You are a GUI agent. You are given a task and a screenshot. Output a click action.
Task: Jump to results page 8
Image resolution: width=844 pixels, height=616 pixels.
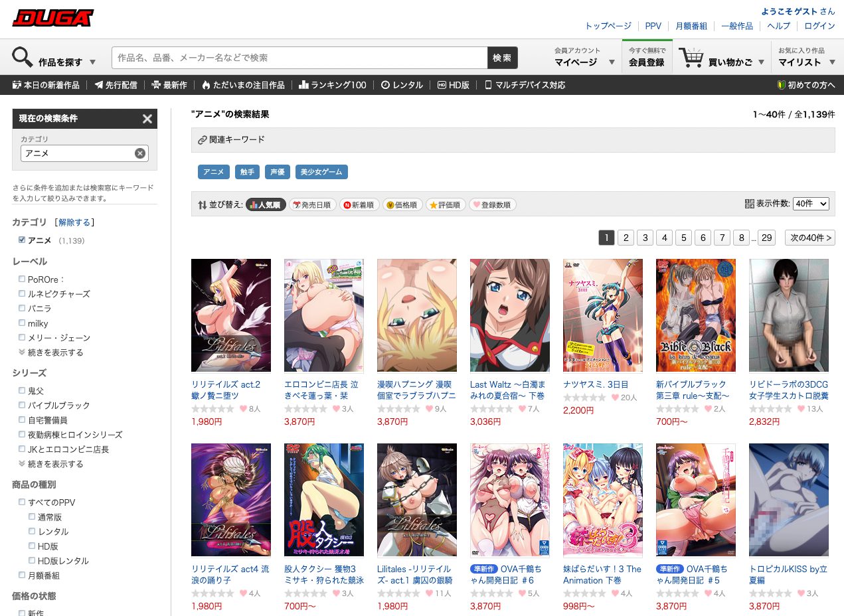741,238
